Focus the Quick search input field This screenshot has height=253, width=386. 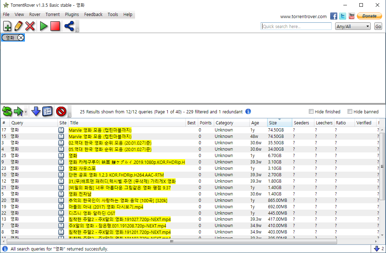(x=296, y=26)
